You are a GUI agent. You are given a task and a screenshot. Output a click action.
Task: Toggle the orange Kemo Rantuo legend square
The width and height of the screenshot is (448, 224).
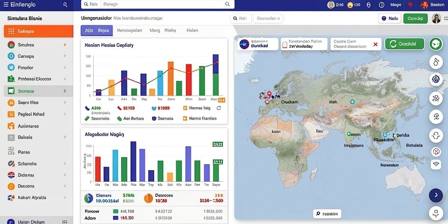pos(185,118)
